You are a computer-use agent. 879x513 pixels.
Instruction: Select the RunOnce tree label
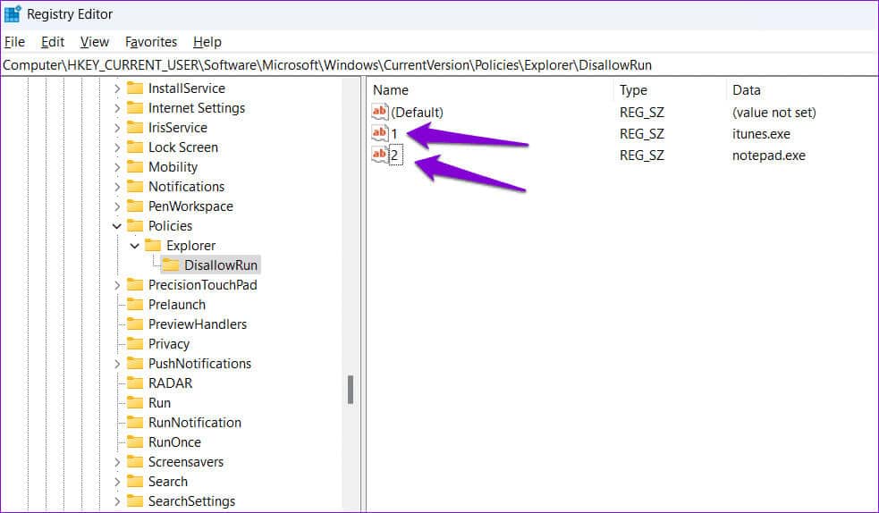point(174,442)
